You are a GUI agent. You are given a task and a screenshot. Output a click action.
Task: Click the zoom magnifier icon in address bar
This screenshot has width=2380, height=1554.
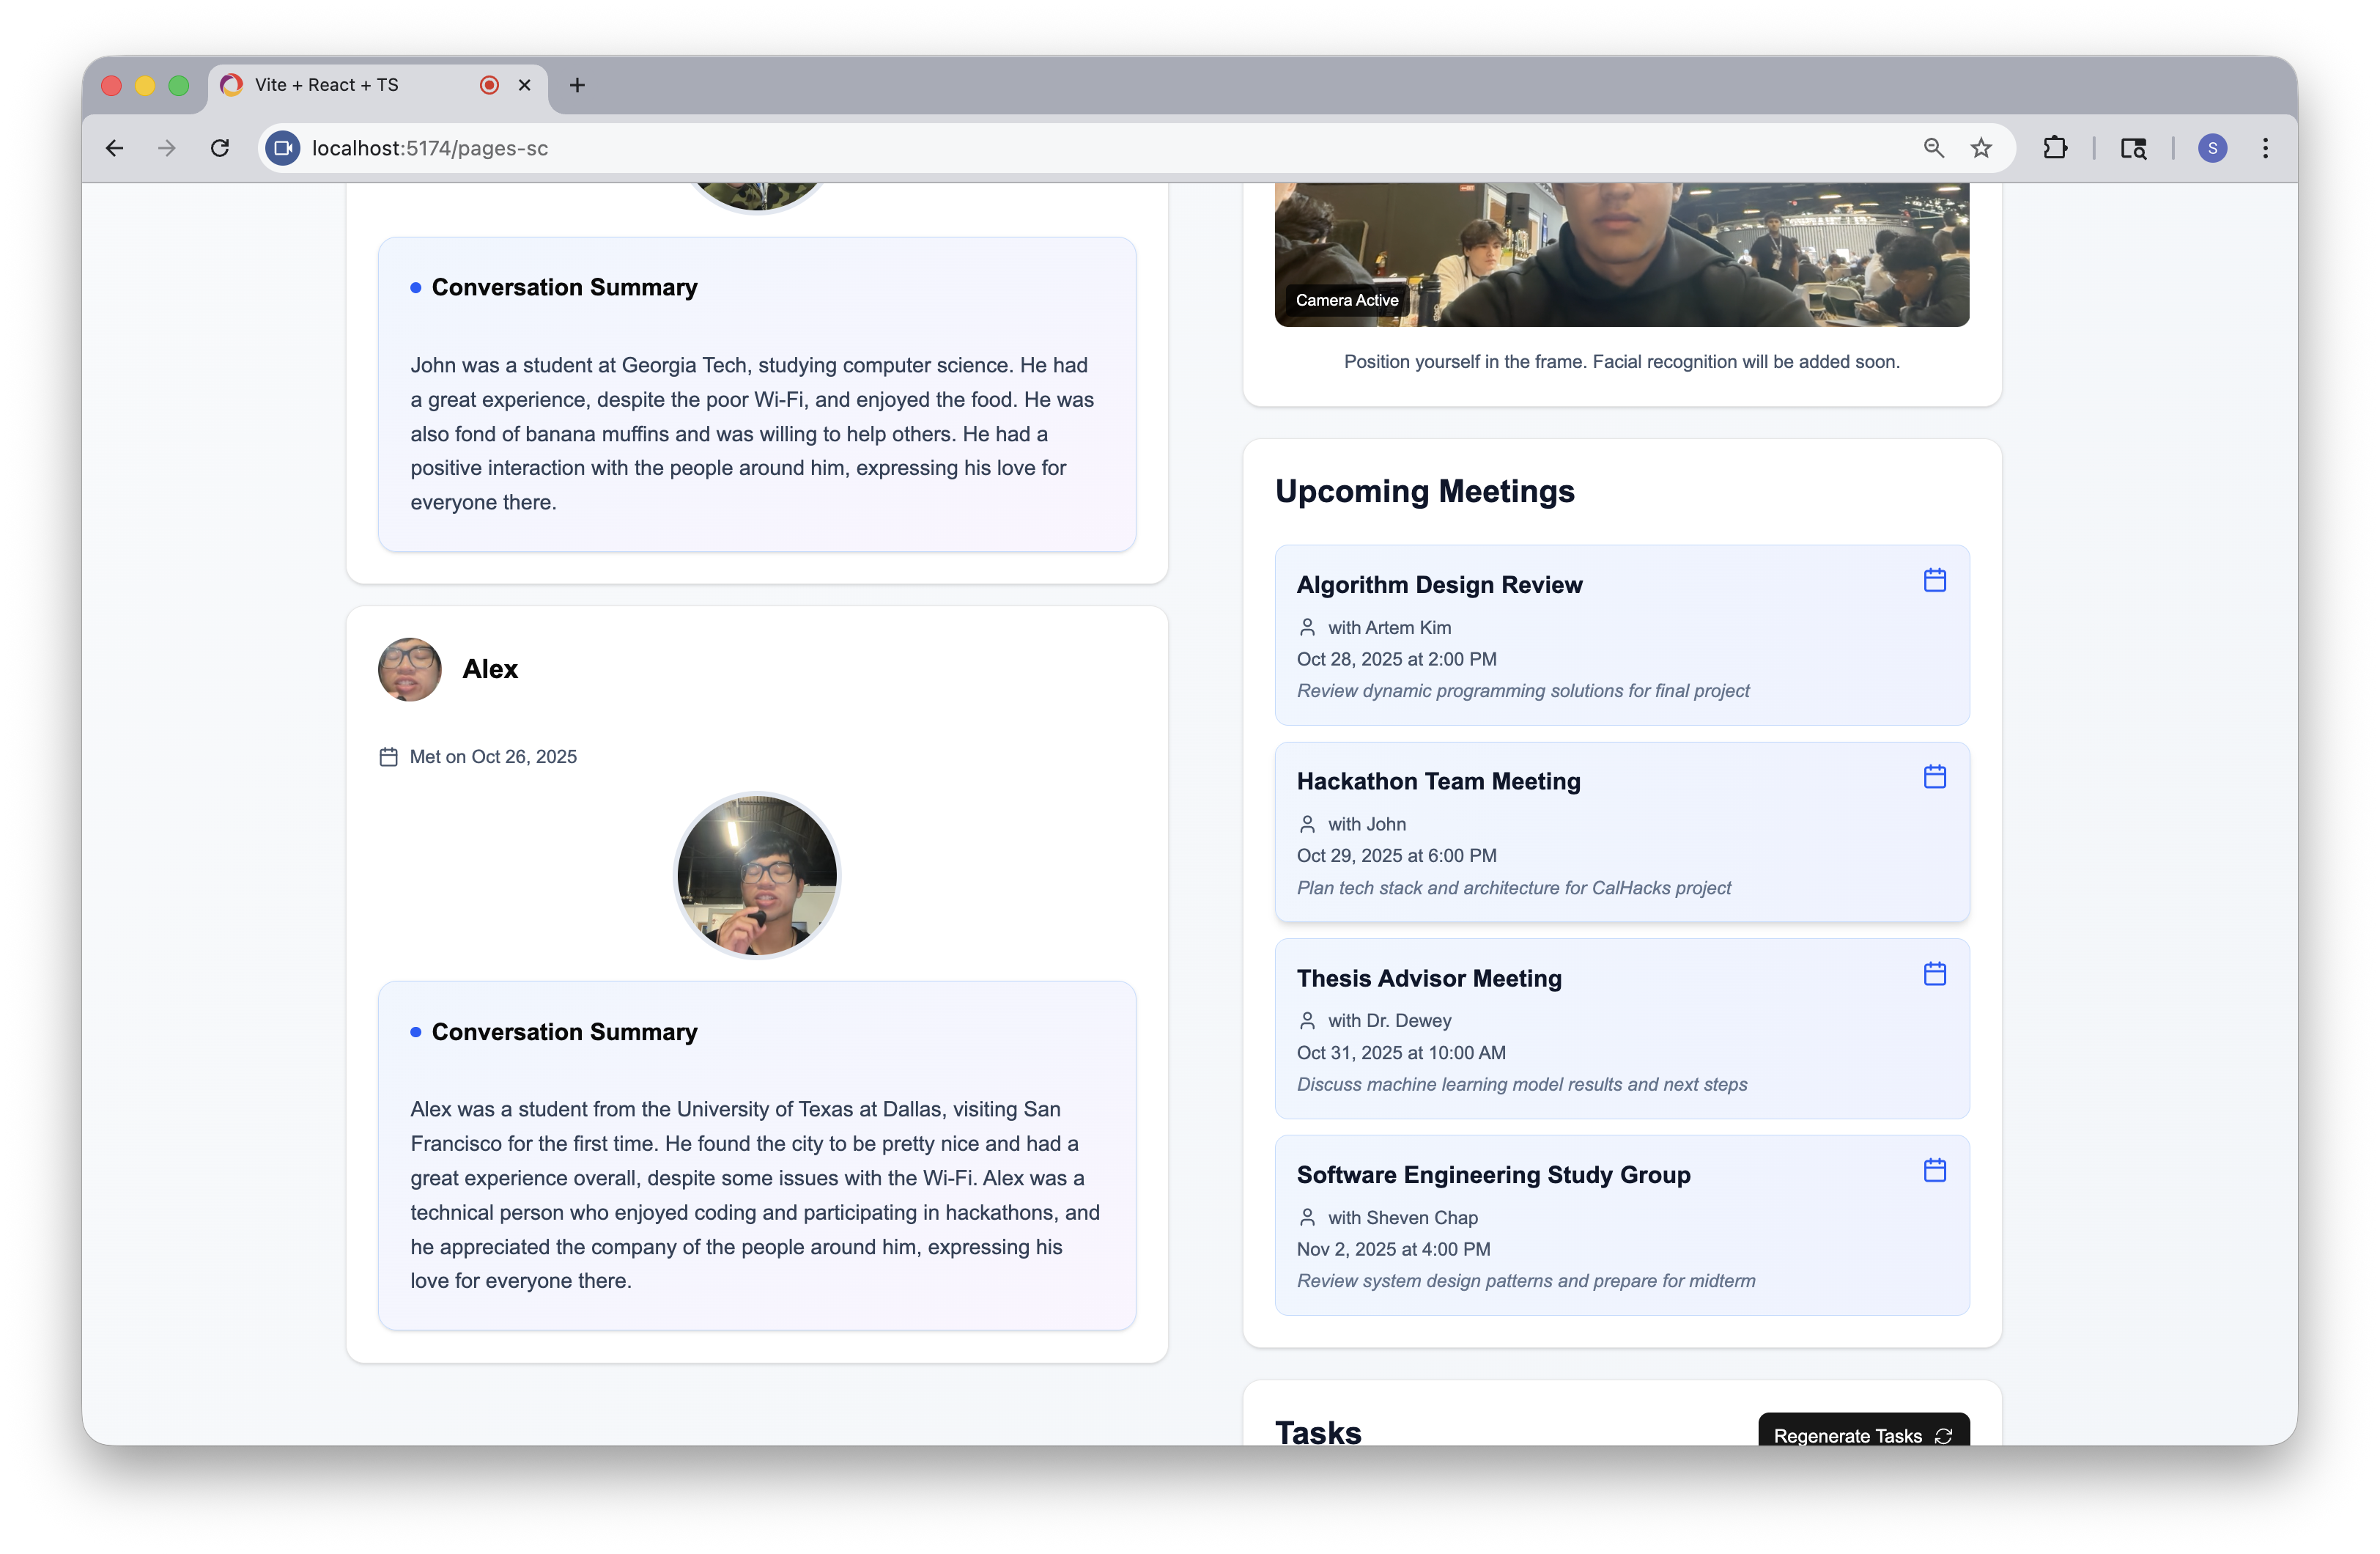pos(1933,148)
